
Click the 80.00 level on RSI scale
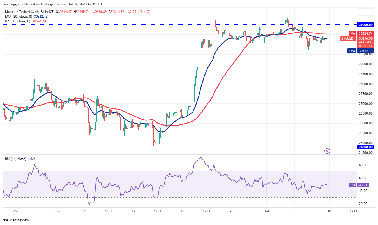(x=363, y=165)
